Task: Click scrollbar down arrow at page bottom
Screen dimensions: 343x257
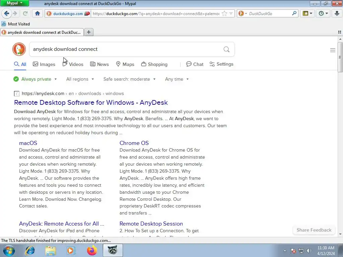Action: pos(340,234)
